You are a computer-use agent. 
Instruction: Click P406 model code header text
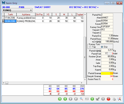(21, 7)
